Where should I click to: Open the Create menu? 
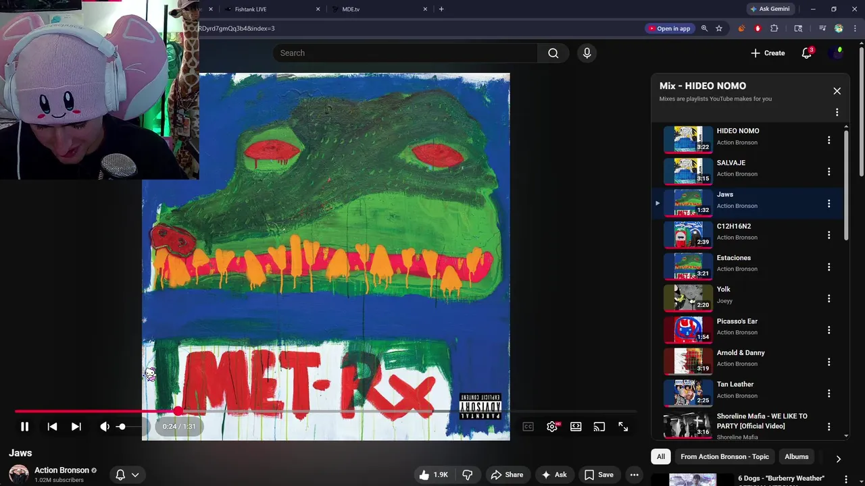tap(768, 53)
